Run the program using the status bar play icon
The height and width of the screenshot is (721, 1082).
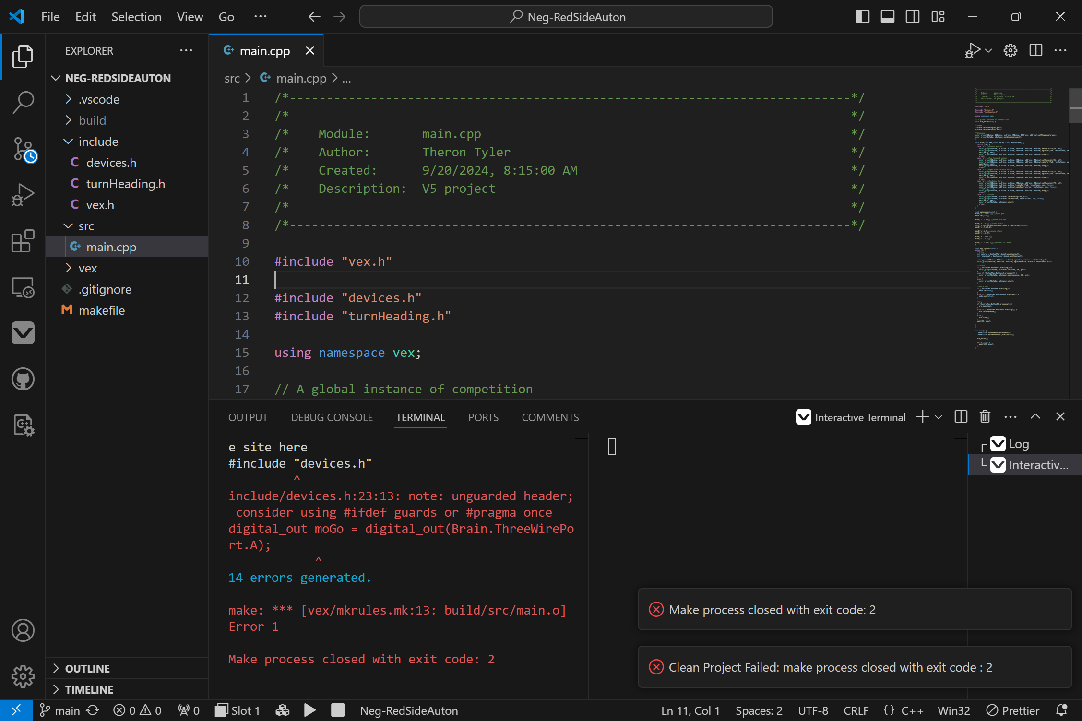309,710
